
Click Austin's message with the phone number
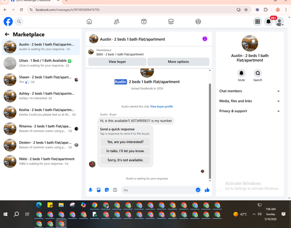pyautogui.click(x=136, y=121)
